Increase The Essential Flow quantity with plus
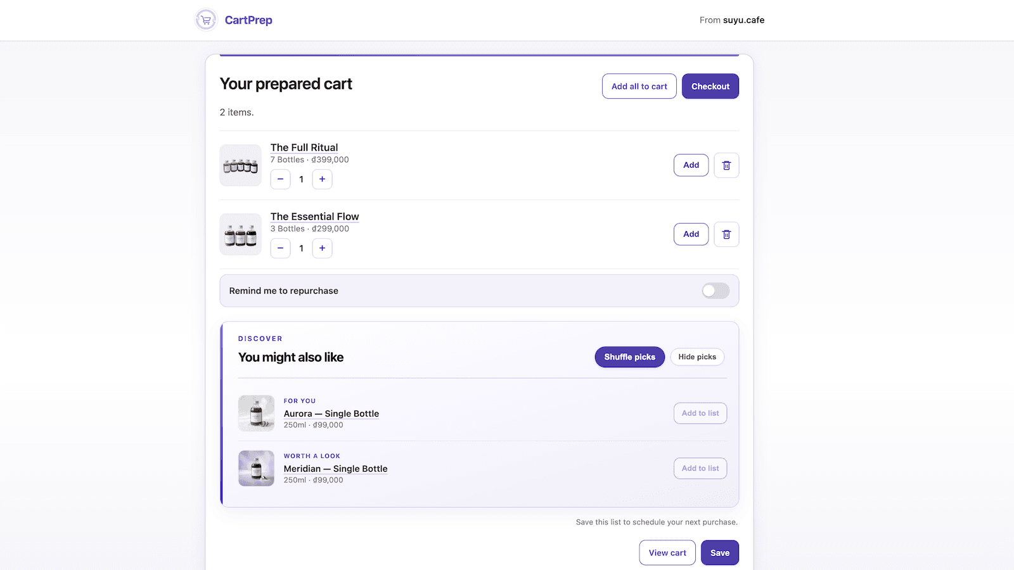This screenshot has width=1014, height=570. (x=322, y=248)
